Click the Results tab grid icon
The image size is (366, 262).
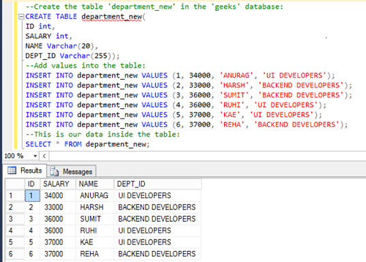pos(12,171)
